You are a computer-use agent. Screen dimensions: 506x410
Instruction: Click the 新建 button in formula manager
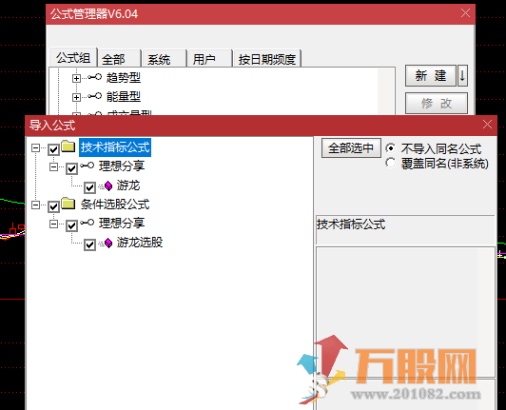point(431,75)
